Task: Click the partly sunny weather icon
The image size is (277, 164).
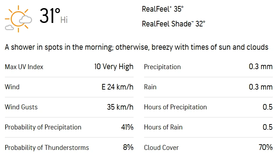Action: pos(18,19)
